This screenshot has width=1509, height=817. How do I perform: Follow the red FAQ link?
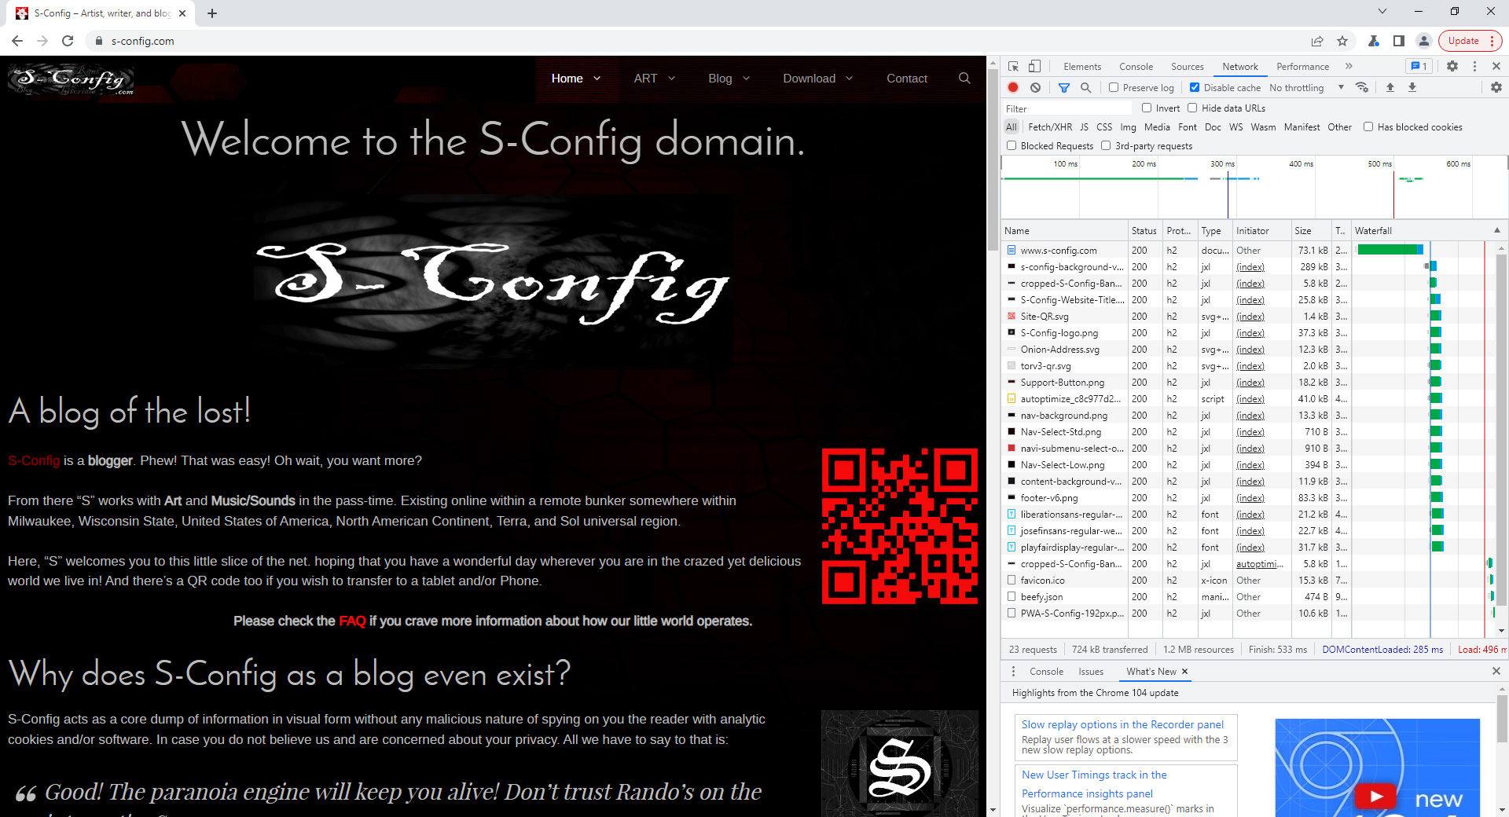pos(352,621)
